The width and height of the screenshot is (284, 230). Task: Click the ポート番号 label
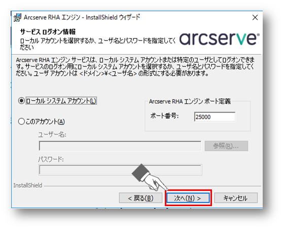pos(164,116)
